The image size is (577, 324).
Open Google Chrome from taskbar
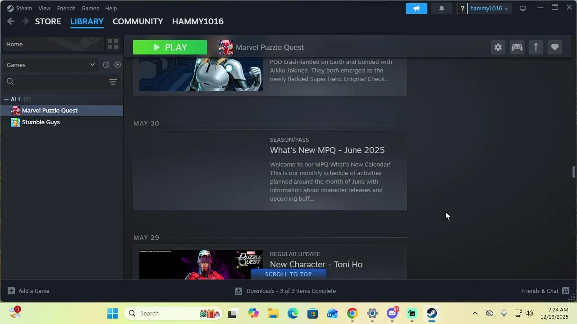(353, 313)
